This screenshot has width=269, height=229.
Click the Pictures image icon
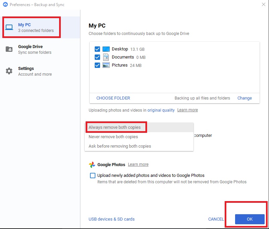pos(106,65)
